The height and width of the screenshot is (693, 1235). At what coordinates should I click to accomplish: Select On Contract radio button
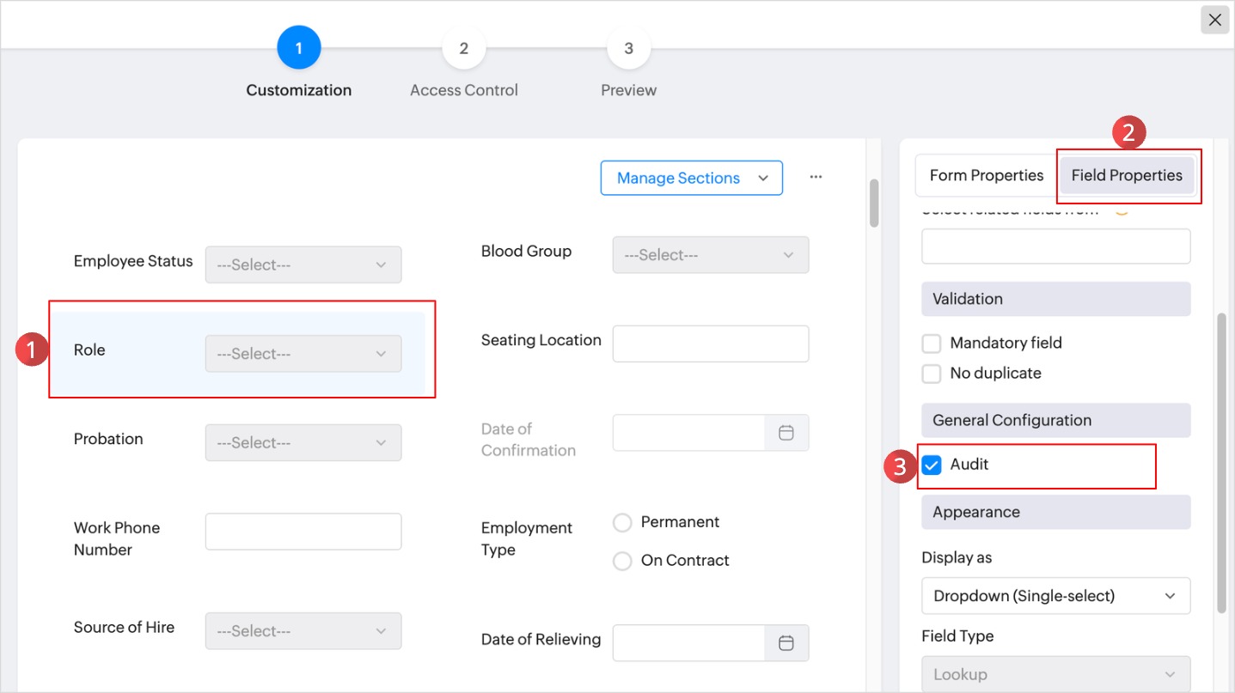pyautogui.click(x=623, y=561)
